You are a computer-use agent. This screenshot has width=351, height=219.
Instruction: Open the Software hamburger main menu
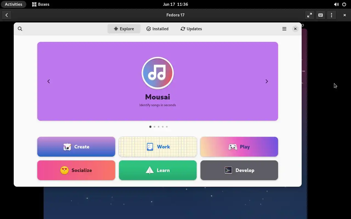pyautogui.click(x=284, y=29)
